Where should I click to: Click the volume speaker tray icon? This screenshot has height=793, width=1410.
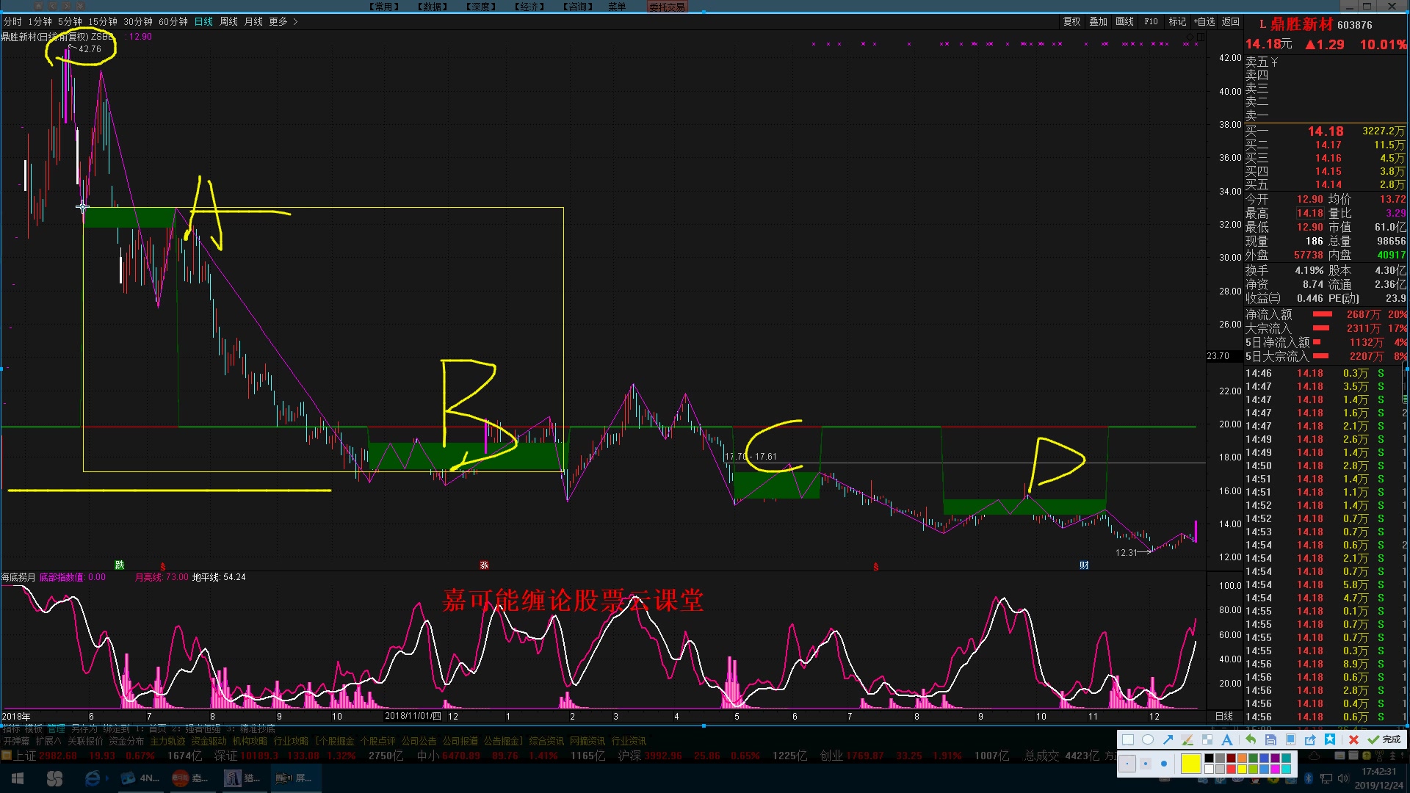tap(1343, 778)
